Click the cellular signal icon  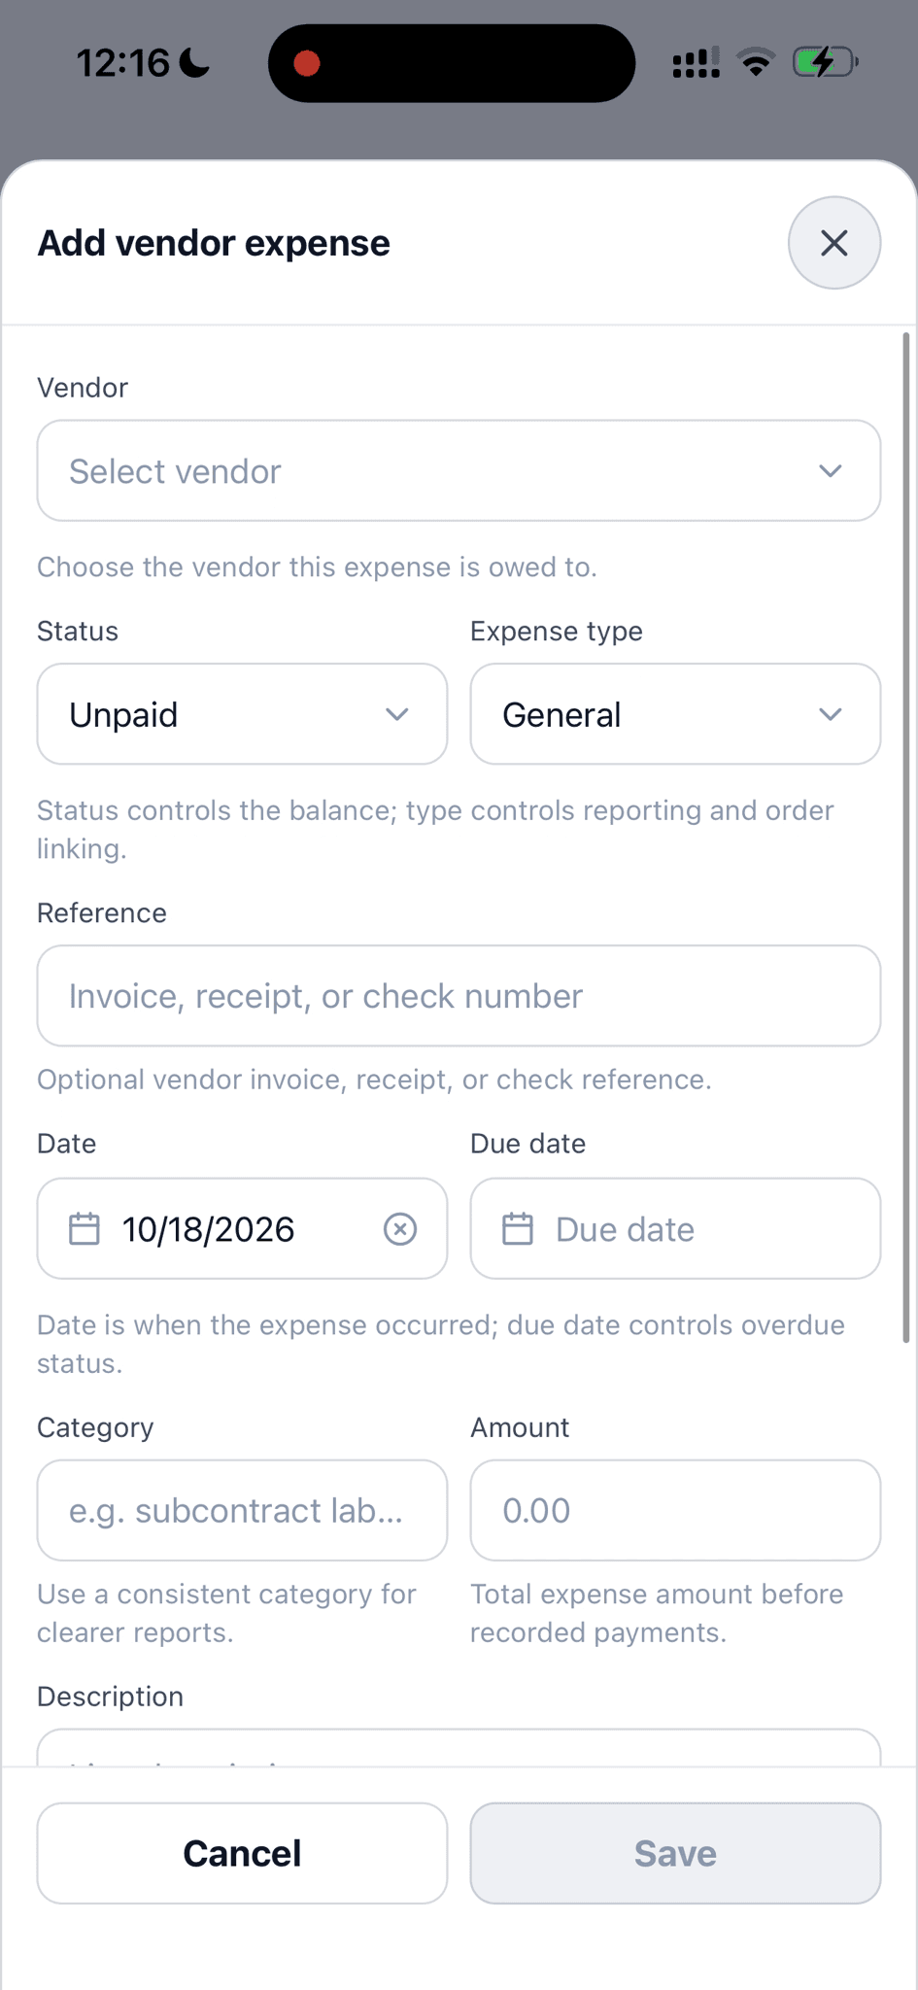(x=696, y=63)
